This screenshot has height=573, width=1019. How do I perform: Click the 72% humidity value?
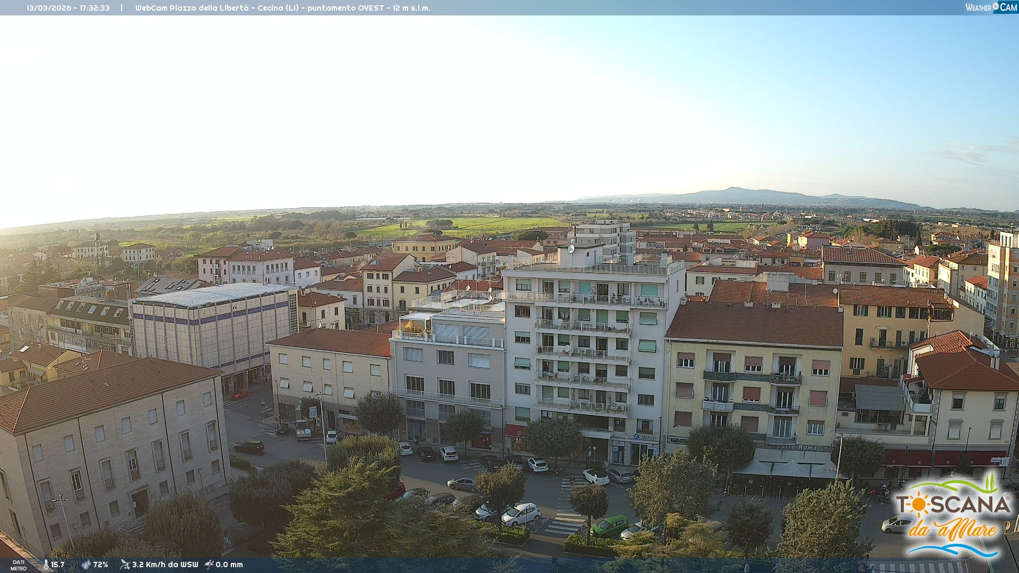click(101, 565)
